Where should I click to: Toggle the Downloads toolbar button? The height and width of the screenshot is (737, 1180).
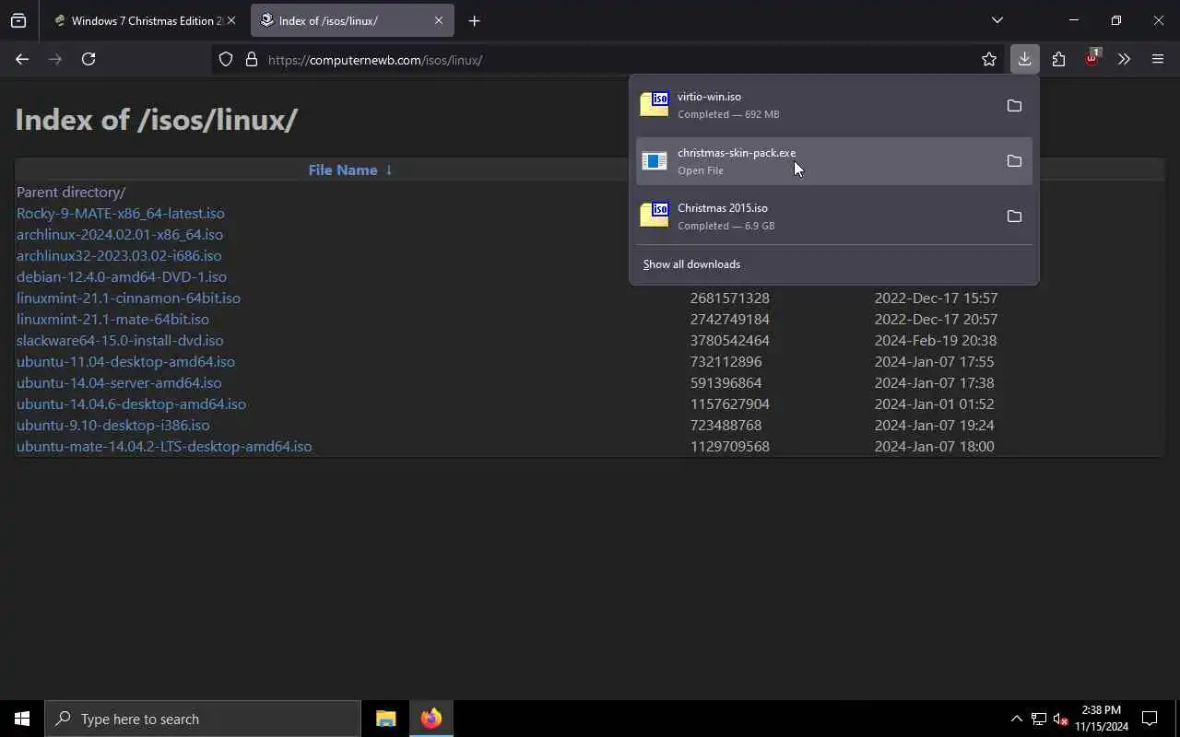[x=1024, y=59]
